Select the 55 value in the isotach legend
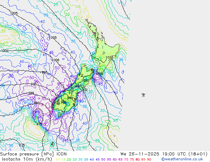Screen dimensions: 210x162 [x=109, y=159]
